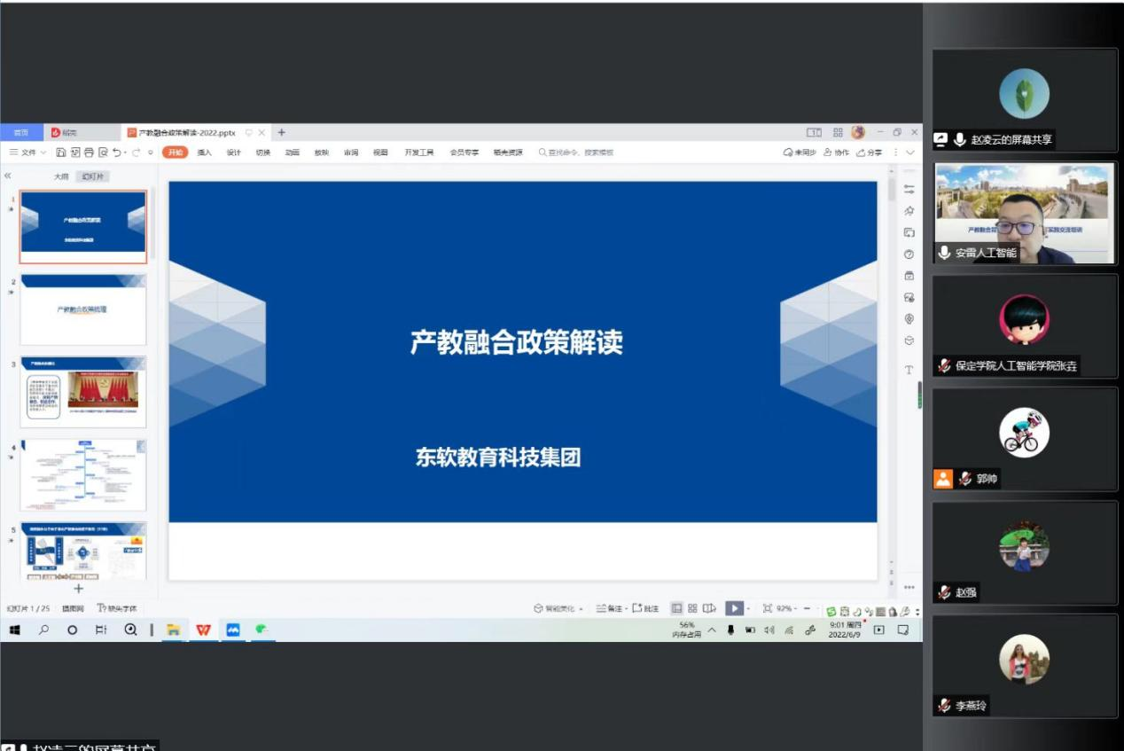1124x751 pixels.
Task: Click the Print Preview icon
Action: (x=103, y=153)
